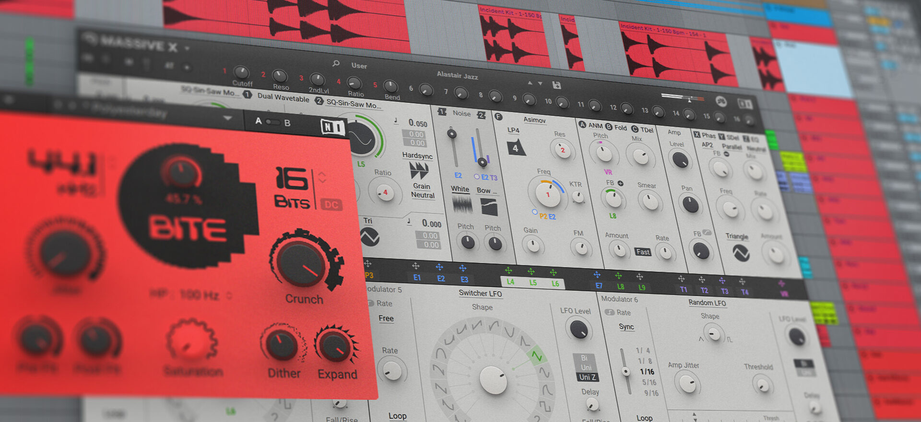Click the Loop button under Random LFO
Image resolution: width=921 pixels, height=422 pixels.
(644, 418)
